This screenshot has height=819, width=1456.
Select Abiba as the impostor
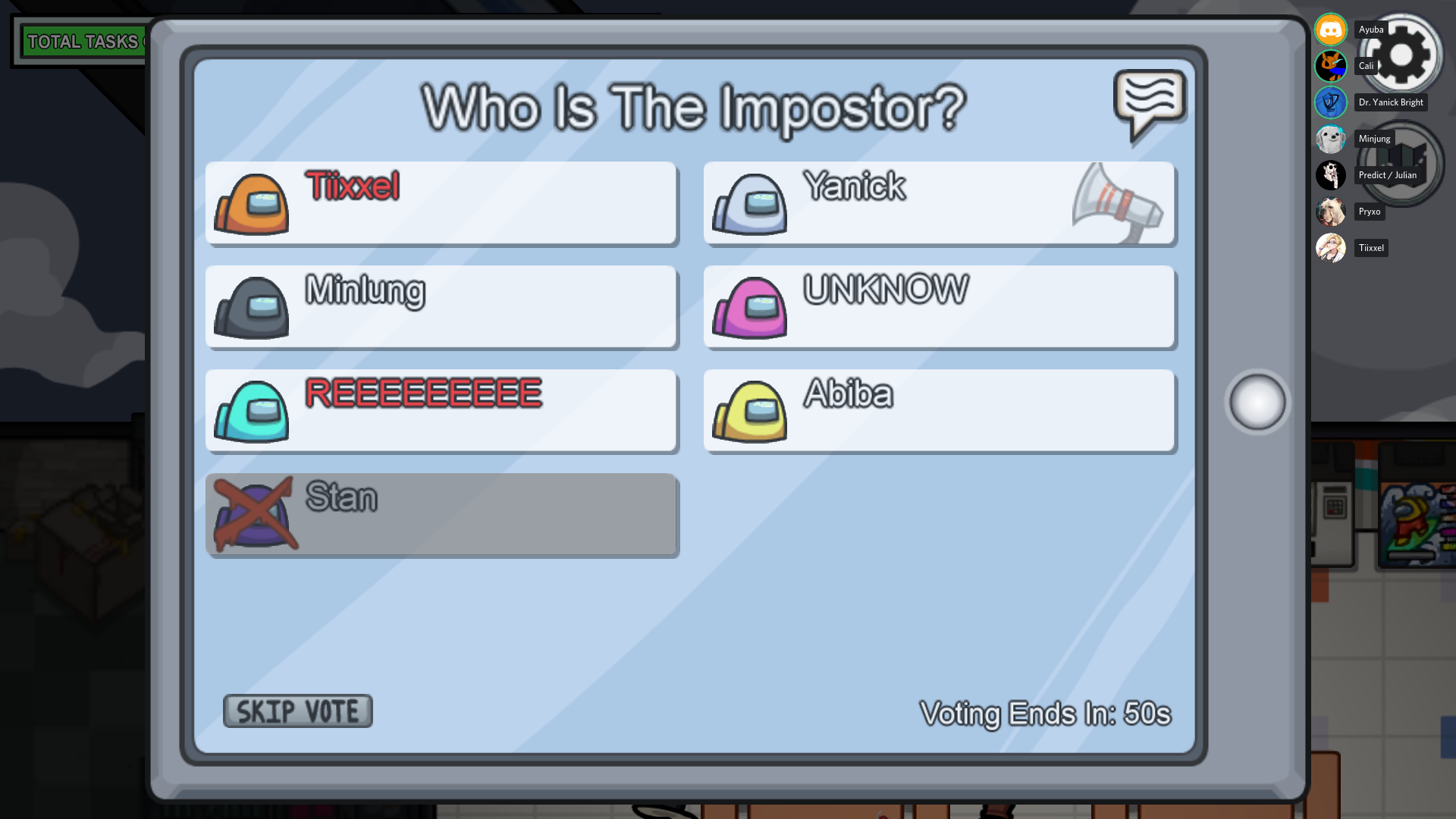click(938, 410)
